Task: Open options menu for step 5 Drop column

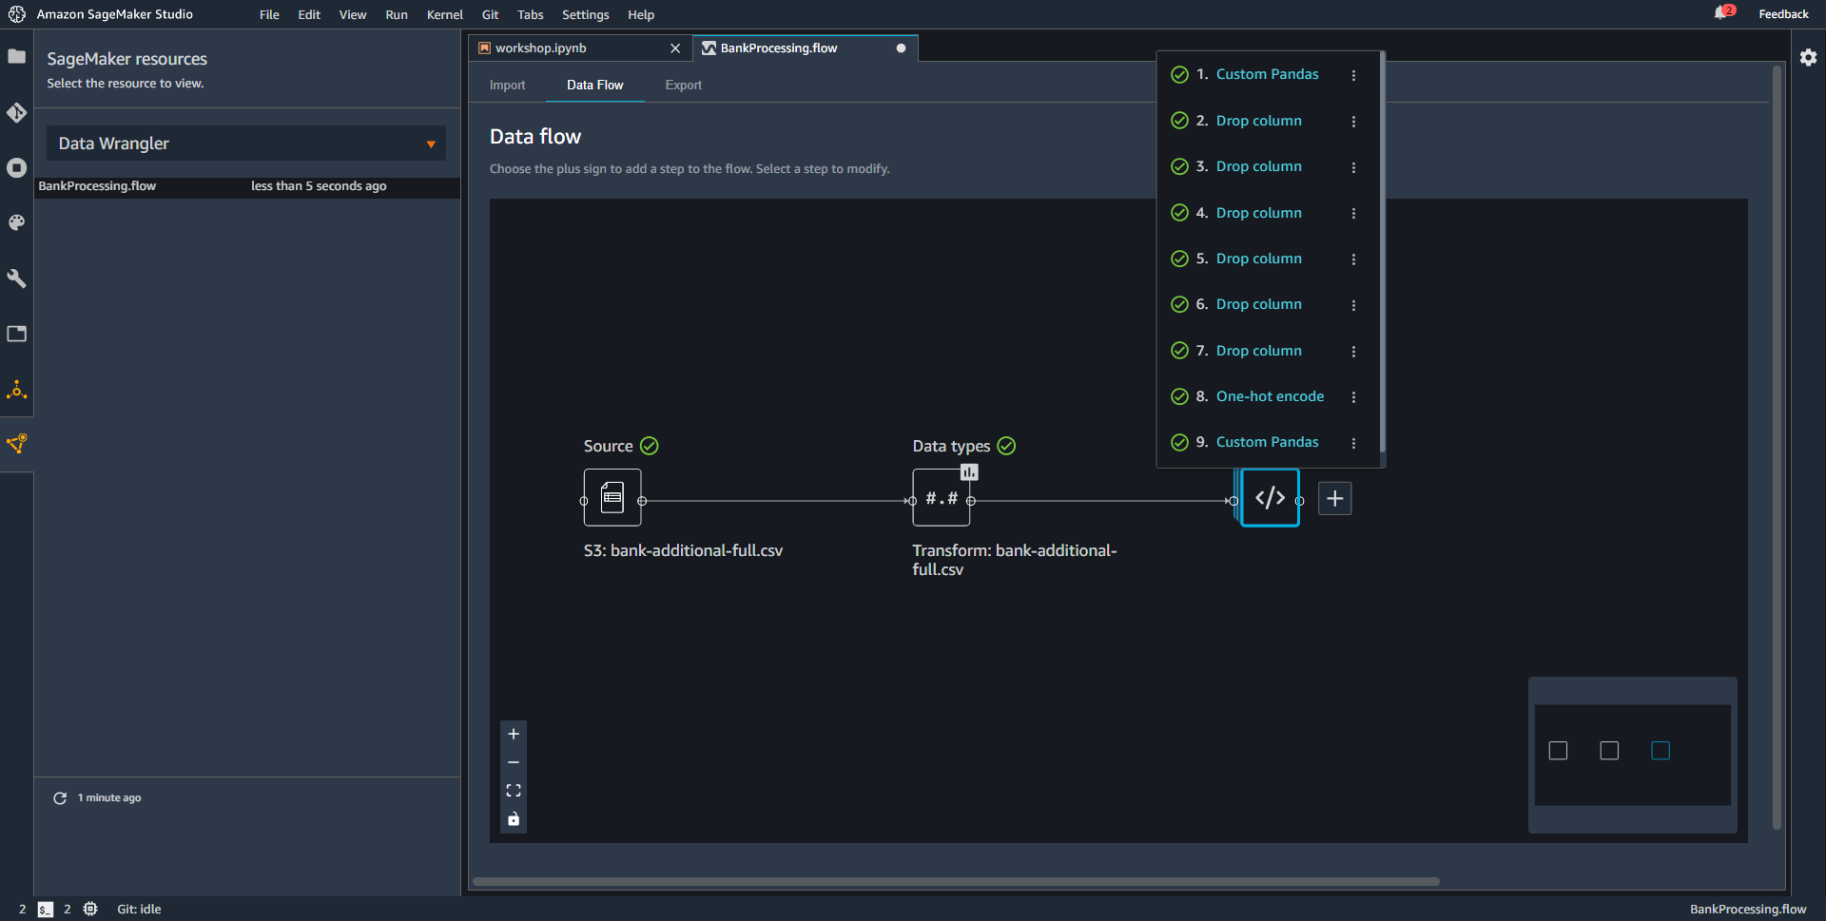Action: point(1353,259)
